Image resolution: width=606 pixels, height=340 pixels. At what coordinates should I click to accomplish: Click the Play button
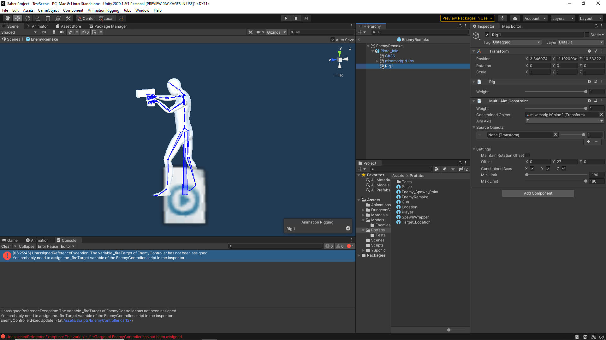[286, 18]
